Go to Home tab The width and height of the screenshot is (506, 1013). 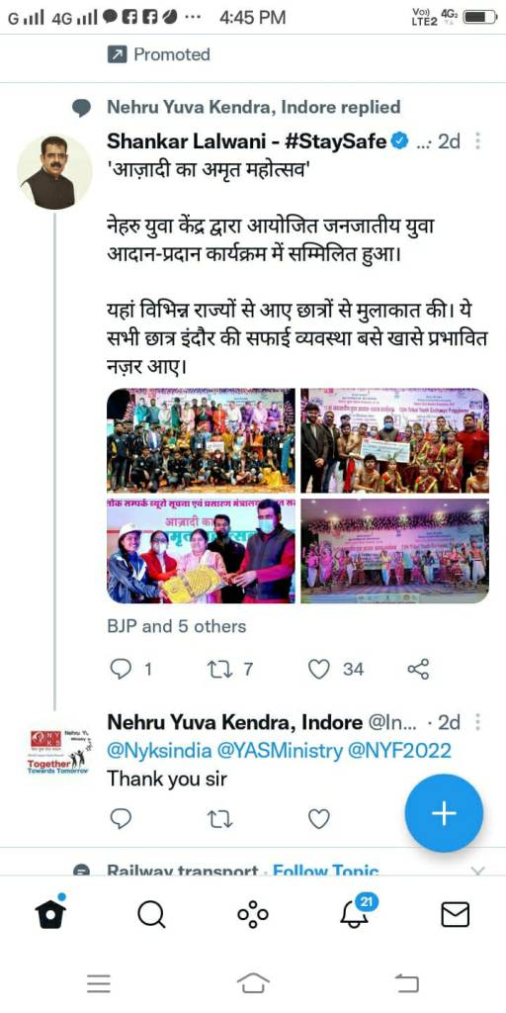(x=50, y=913)
